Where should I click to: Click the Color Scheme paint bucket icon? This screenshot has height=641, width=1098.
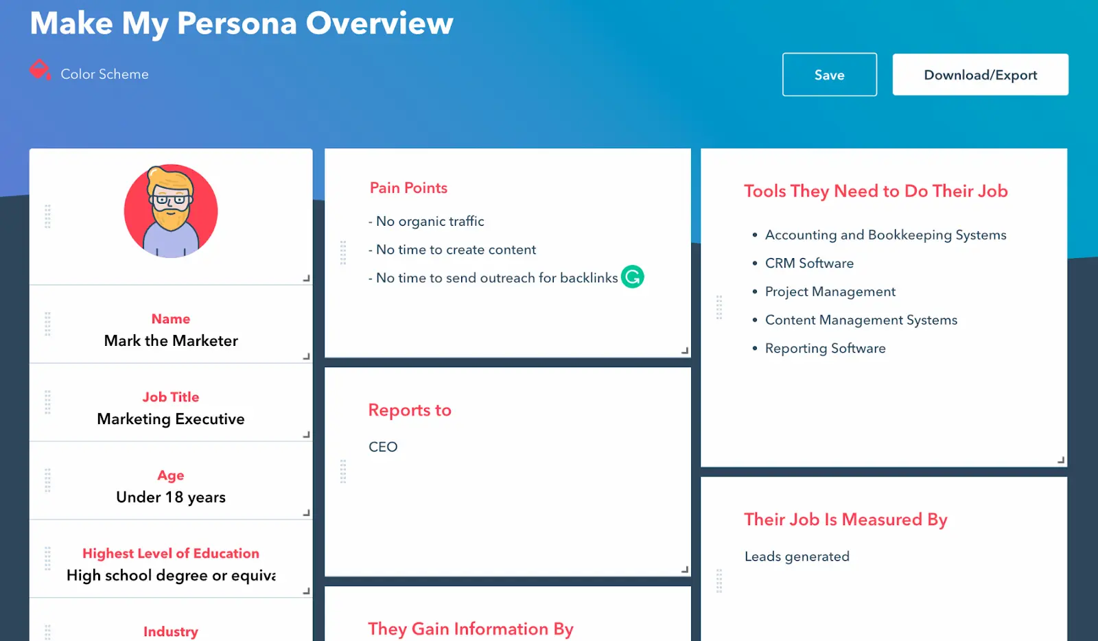coord(40,70)
